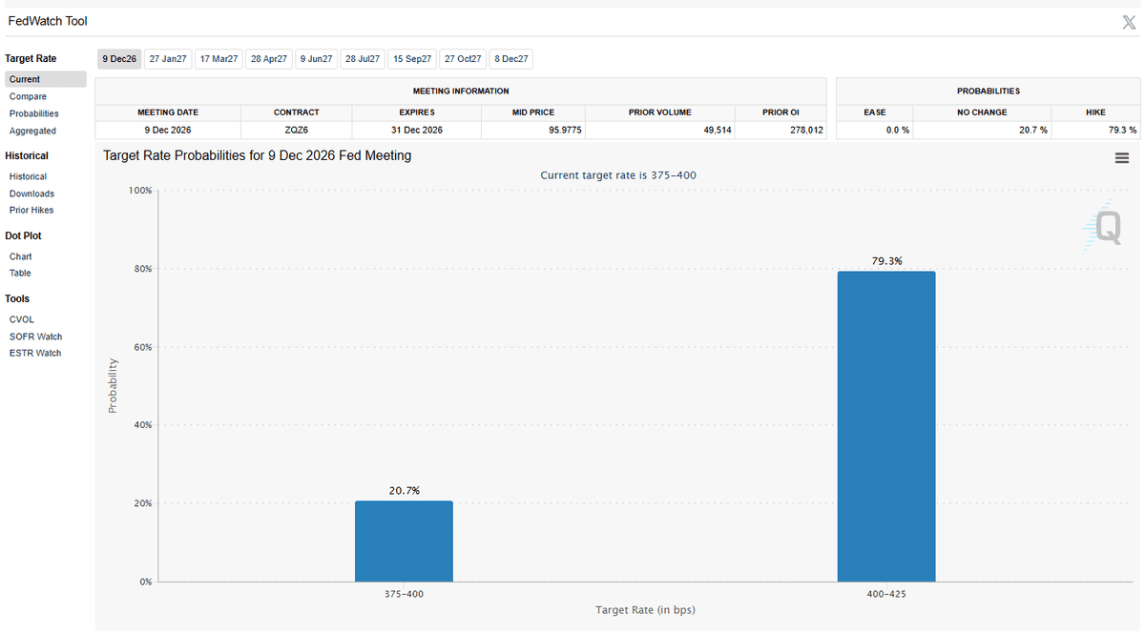
Task: Select the 27 Oct27 meeting tab
Action: point(464,59)
